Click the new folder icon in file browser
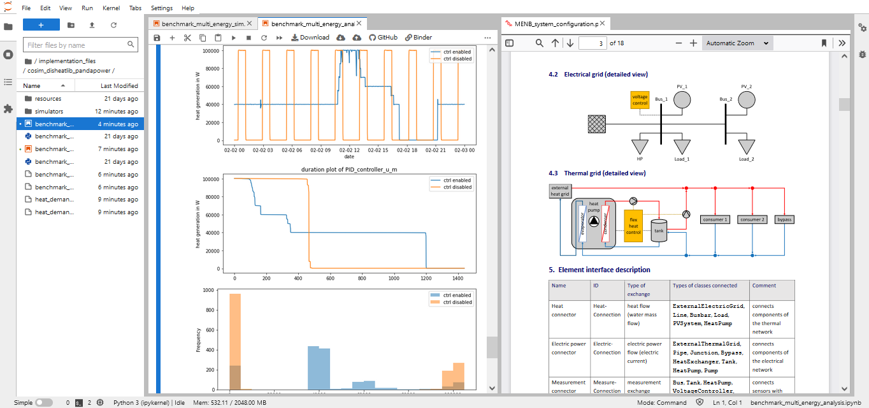869x408 pixels. pos(71,25)
